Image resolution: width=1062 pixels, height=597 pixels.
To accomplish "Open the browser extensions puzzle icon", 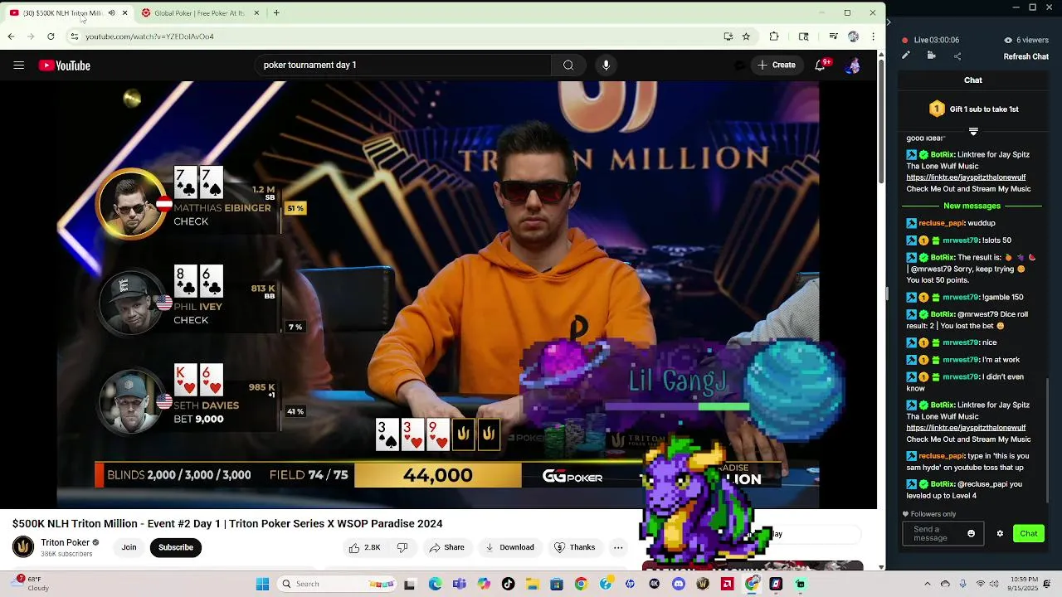I will (774, 36).
